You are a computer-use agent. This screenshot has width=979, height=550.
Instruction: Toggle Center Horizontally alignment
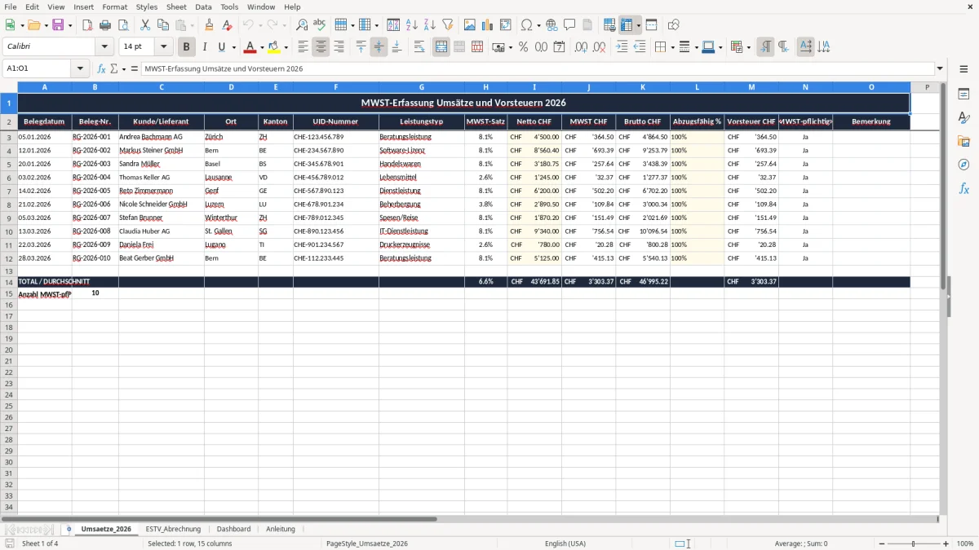(x=321, y=47)
